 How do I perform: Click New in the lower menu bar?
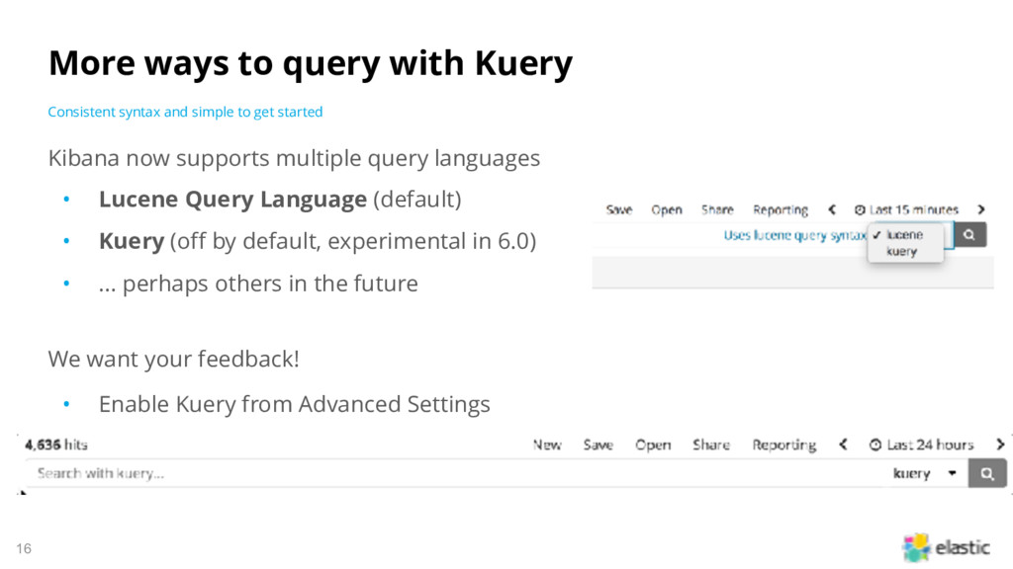547,445
